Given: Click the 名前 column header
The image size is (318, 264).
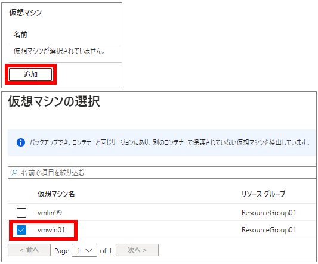Looking at the screenshot, I should (20, 34).
